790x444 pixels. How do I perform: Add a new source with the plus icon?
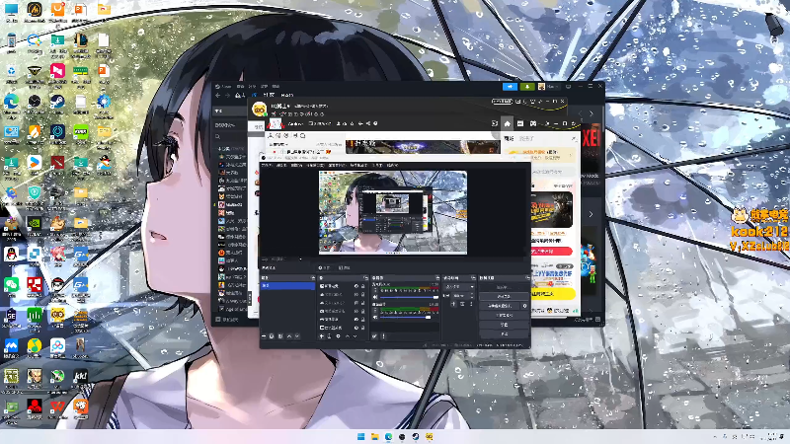(x=322, y=336)
